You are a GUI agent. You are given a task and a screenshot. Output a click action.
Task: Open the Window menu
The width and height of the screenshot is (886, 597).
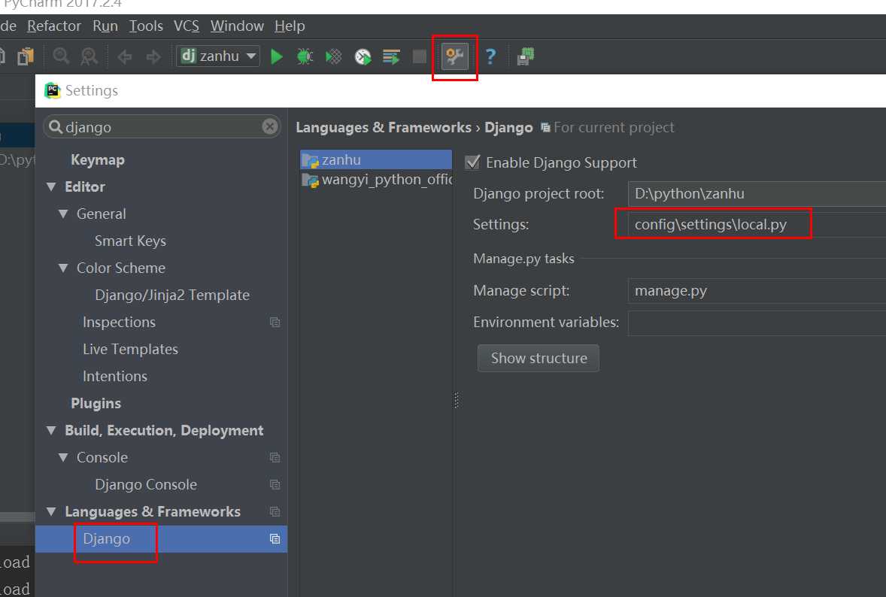237,26
